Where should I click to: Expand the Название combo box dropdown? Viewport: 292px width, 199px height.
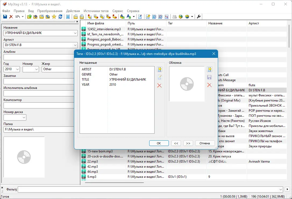point(75,33)
